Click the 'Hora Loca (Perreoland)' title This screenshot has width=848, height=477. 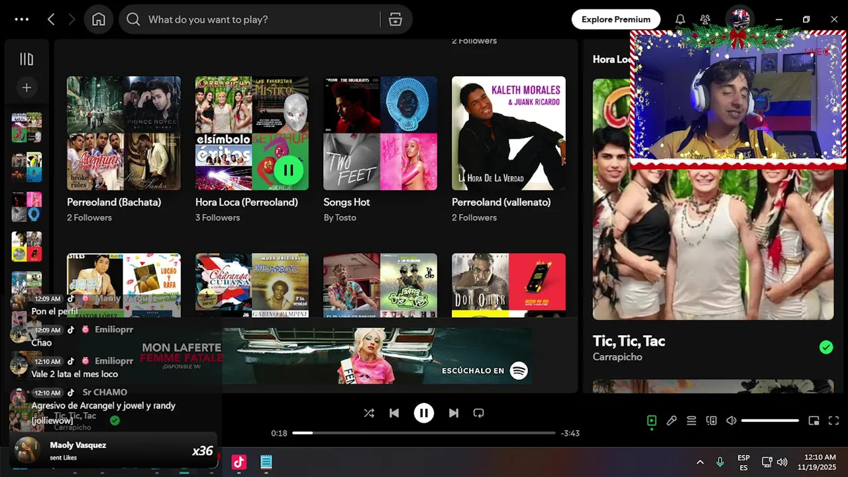pyautogui.click(x=246, y=202)
